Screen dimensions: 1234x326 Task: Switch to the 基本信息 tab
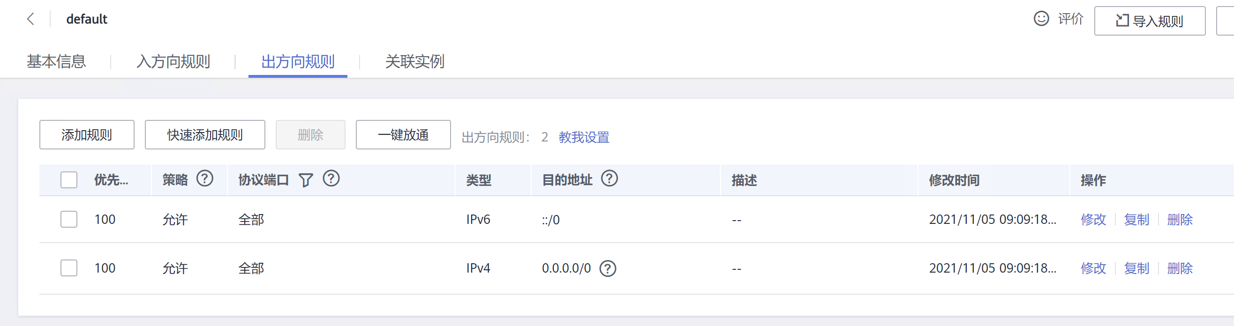56,61
